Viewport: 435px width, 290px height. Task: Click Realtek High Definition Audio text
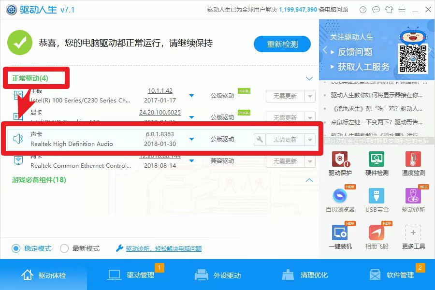coord(72,144)
